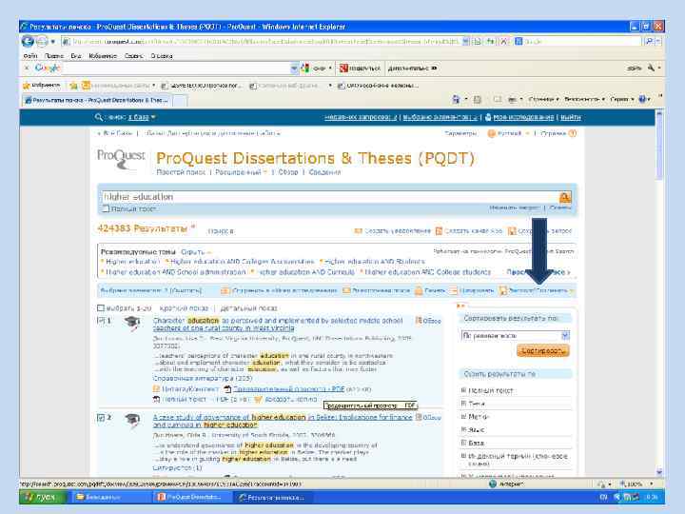Open the Правка menu

pos(54,56)
